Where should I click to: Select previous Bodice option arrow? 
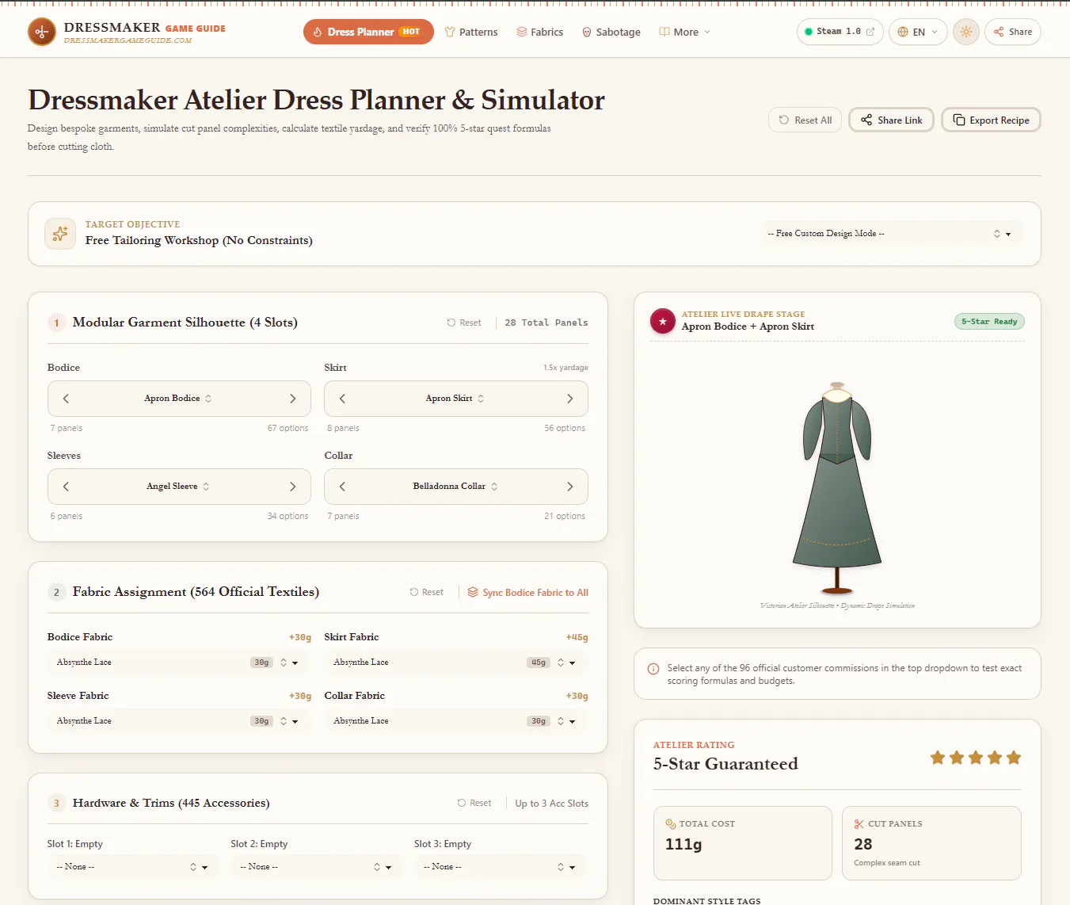coord(66,399)
